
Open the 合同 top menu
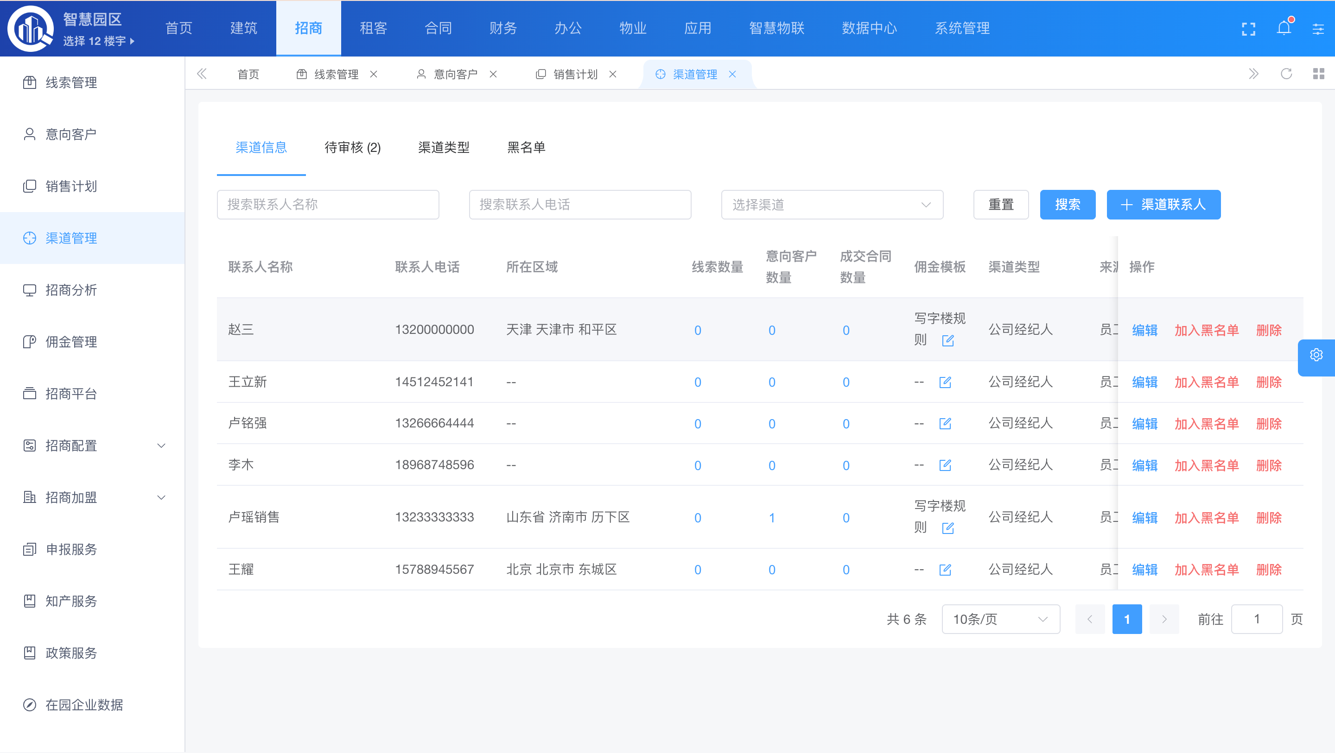tap(438, 28)
